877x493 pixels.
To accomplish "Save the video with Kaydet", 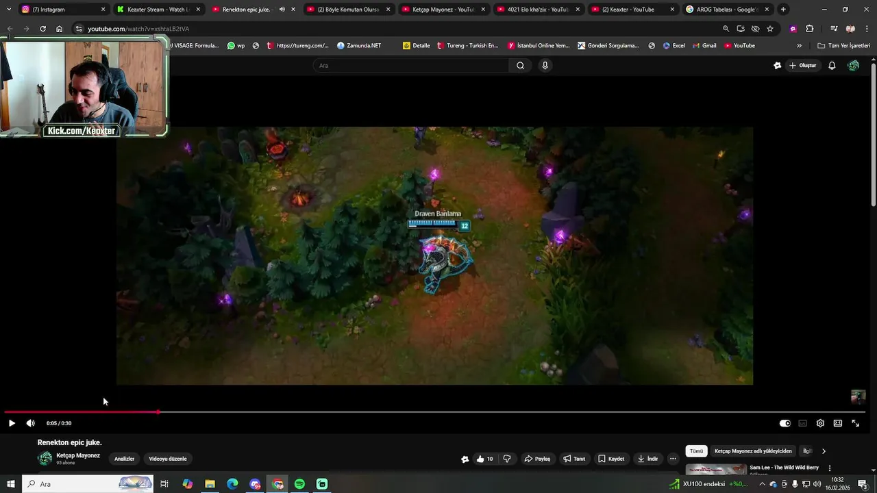I will (611, 459).
